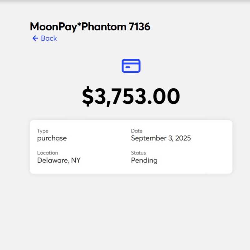
Task: Click the back arrow icon
Action: [x=35, y=38]
